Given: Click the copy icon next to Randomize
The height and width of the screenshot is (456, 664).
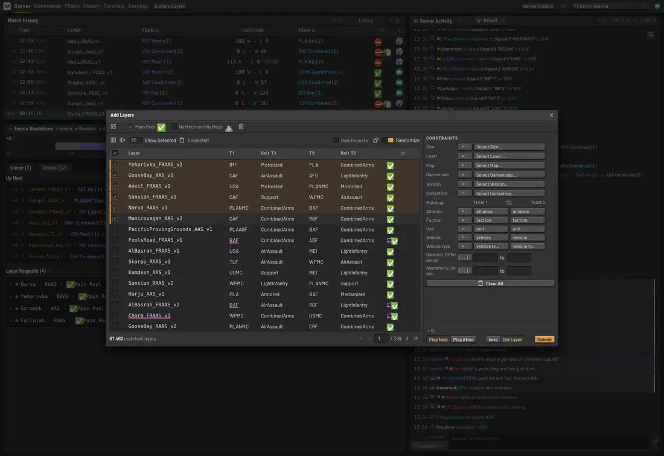Looking at the screenshot, I should coord(375,140).
